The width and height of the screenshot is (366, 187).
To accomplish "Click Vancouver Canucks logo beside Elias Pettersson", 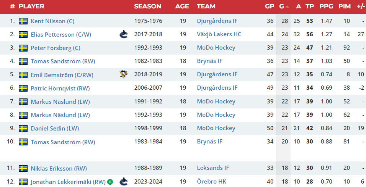I will (x=124, y=34).
